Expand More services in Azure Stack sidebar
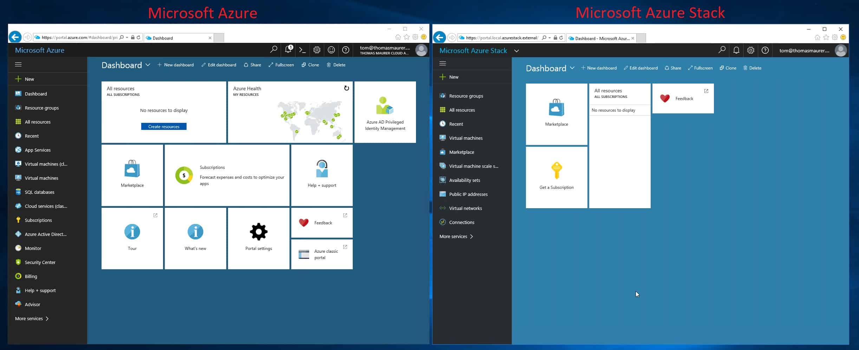 (457, 236)
